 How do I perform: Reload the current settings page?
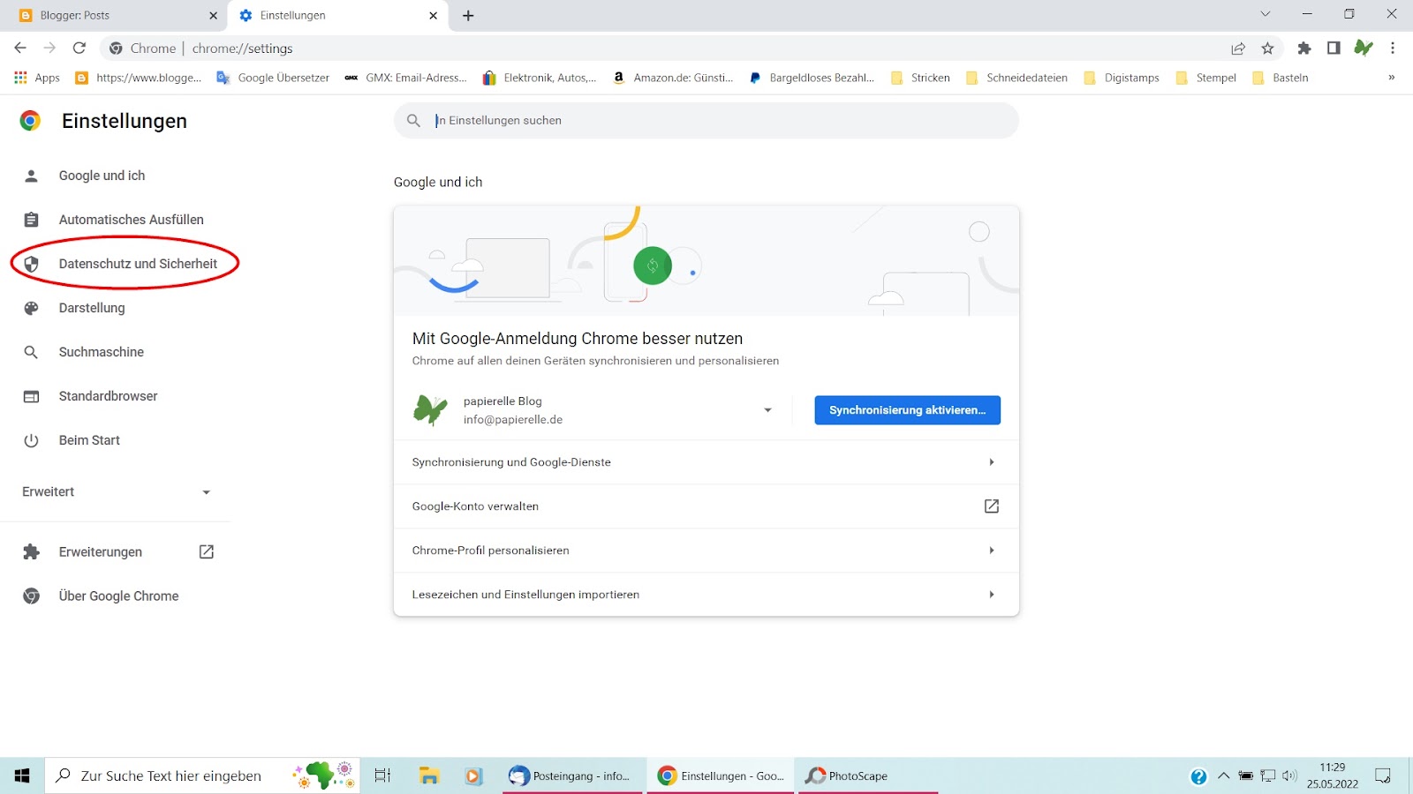coord(79,48)
